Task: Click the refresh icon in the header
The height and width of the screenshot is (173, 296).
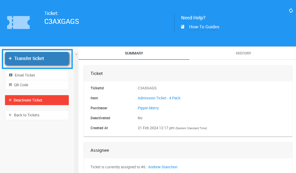Action: pos(291,11)
